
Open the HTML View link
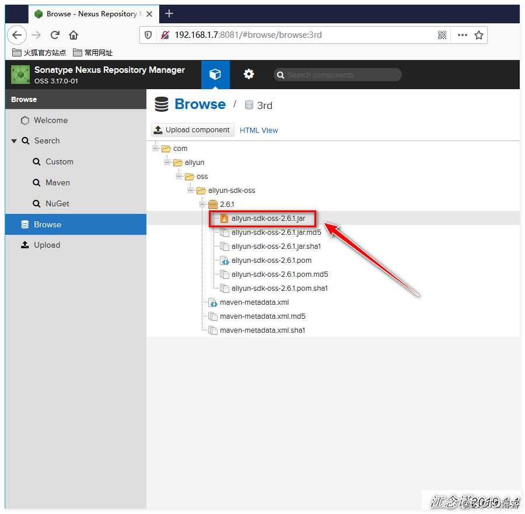click(x=258, y=130)
